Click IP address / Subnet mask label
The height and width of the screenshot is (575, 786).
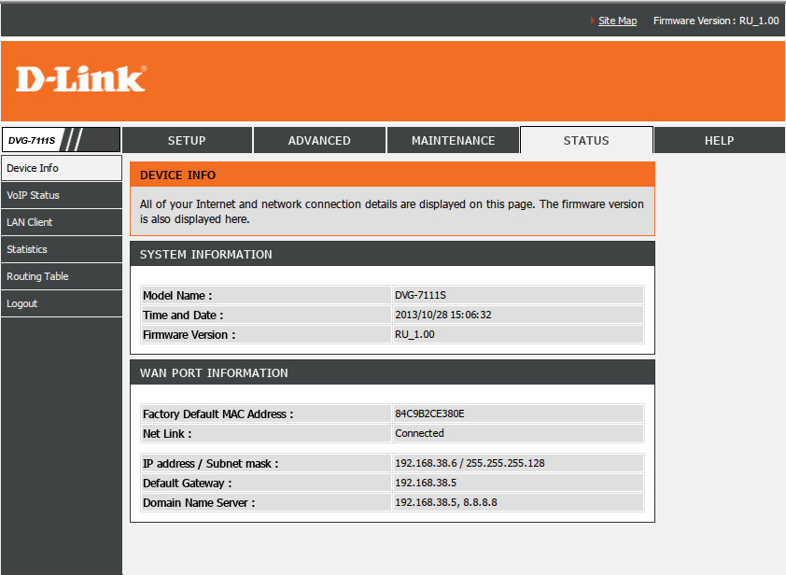click(211, 464)
